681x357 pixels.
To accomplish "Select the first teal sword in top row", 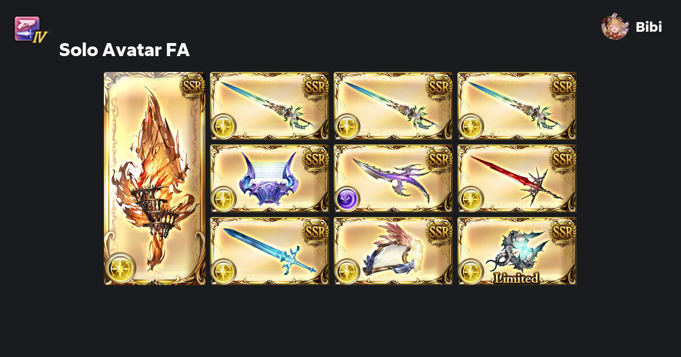I will [270, 106].
